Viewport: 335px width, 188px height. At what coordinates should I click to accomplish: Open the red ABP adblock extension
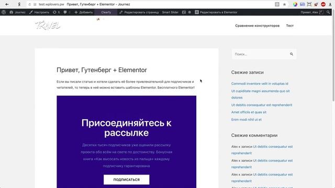323,4
